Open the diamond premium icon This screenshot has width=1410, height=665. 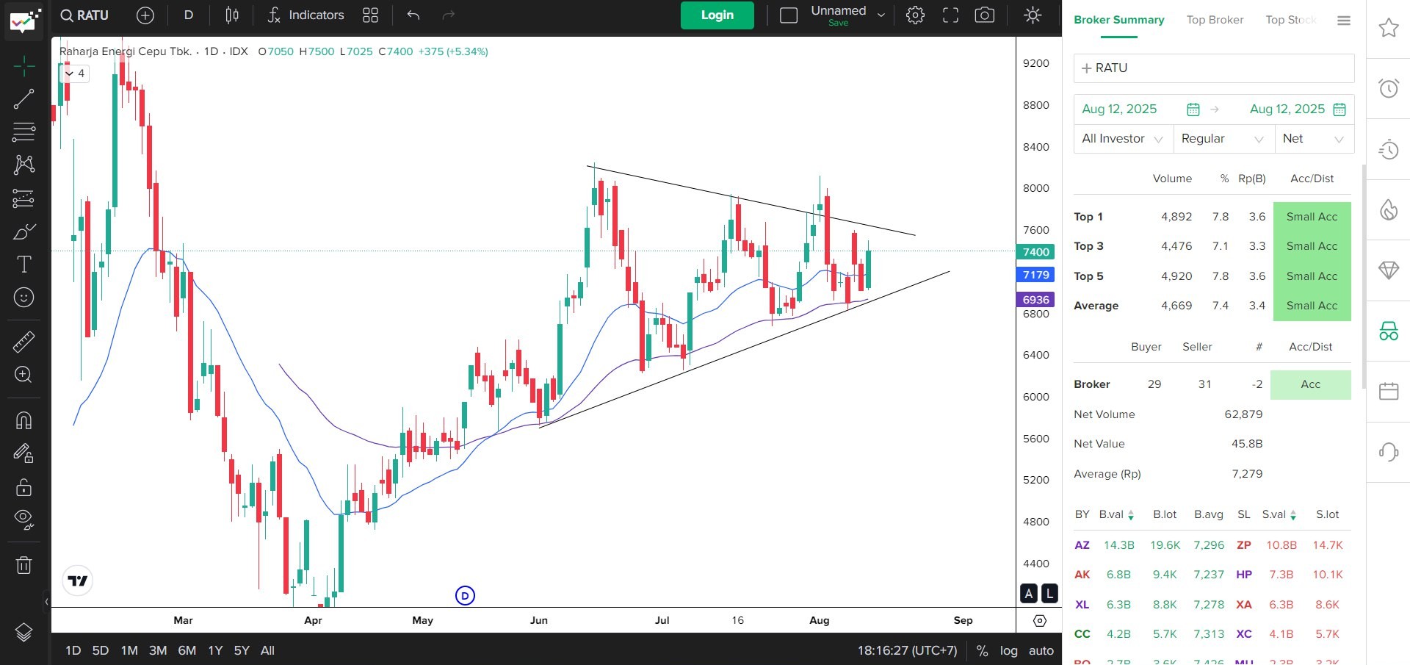click(x=1388, y=270)
